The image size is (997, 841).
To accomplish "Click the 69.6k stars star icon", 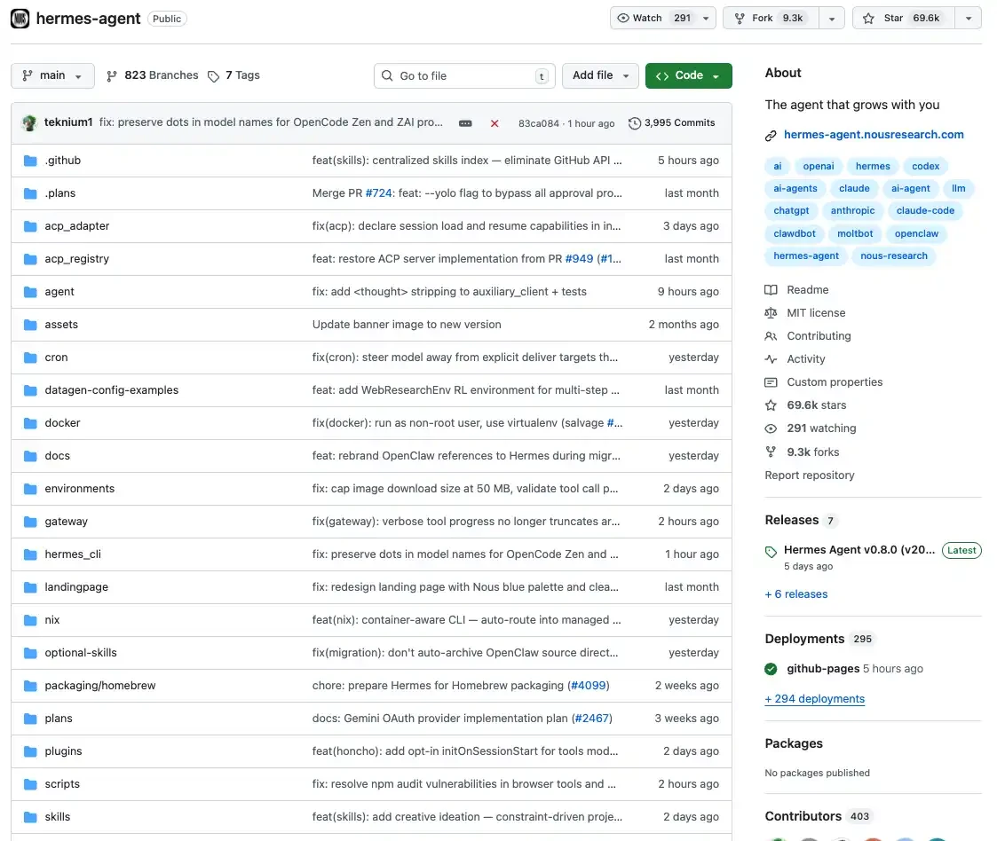I will [771, 405].
